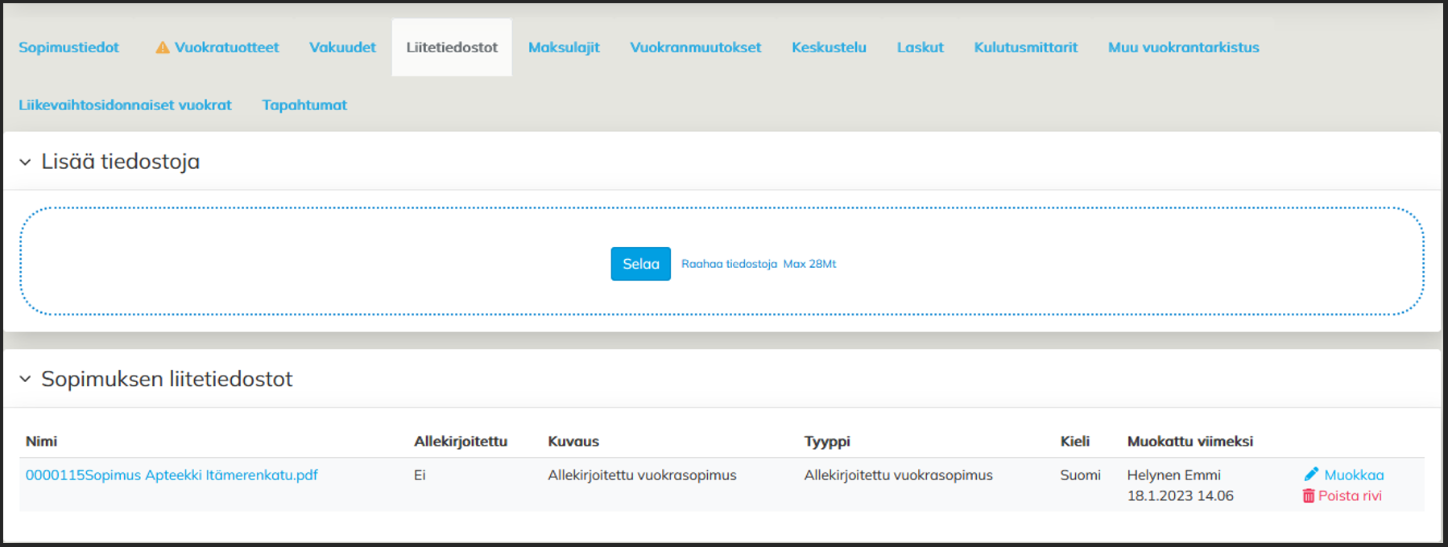Click the pencil icon next to Muokkaa

(1311, 475)
